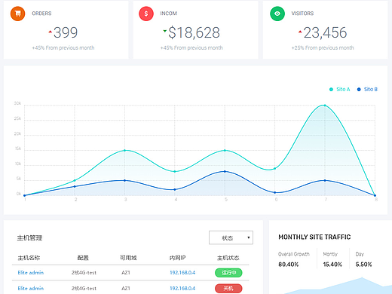Click the red up arrow beside 399
392x294 pixels.
(x=51, y=32)
